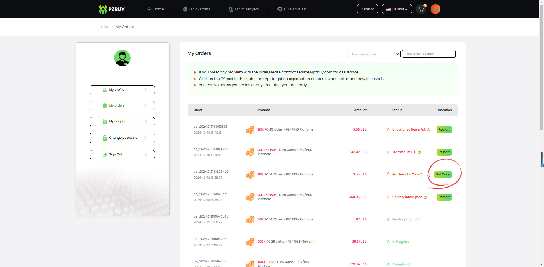Select the My orders sidebar button

(122, 106)
